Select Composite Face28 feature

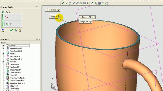[17, 80]
